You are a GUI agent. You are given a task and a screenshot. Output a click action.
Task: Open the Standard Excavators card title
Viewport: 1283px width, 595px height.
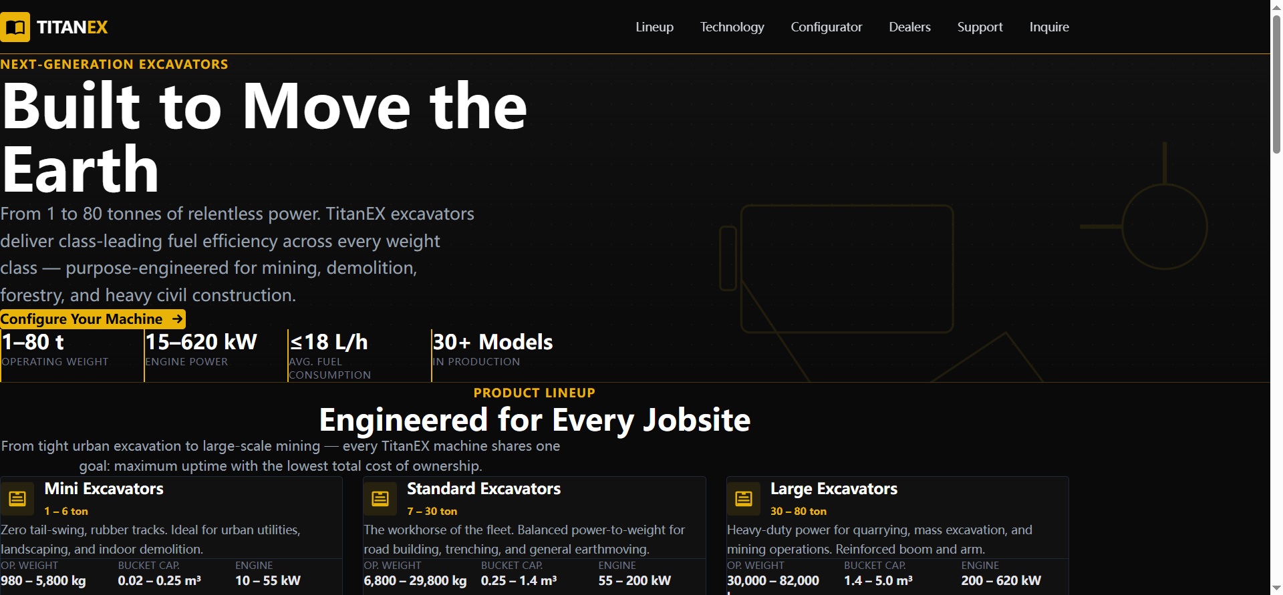(484, 489)
